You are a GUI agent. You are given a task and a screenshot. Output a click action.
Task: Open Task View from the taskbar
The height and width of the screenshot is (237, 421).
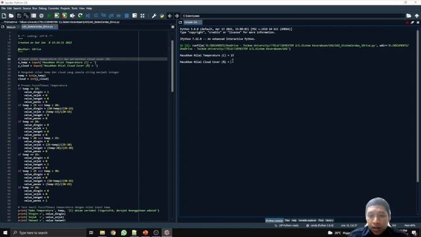(91, 232)
